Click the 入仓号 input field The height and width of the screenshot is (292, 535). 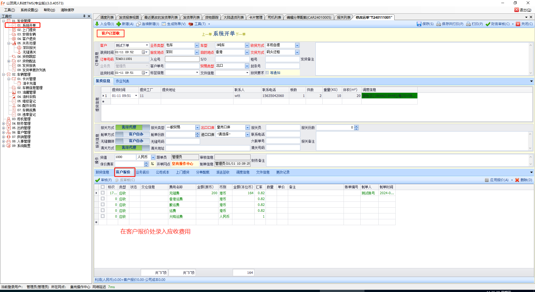(182, 59)
